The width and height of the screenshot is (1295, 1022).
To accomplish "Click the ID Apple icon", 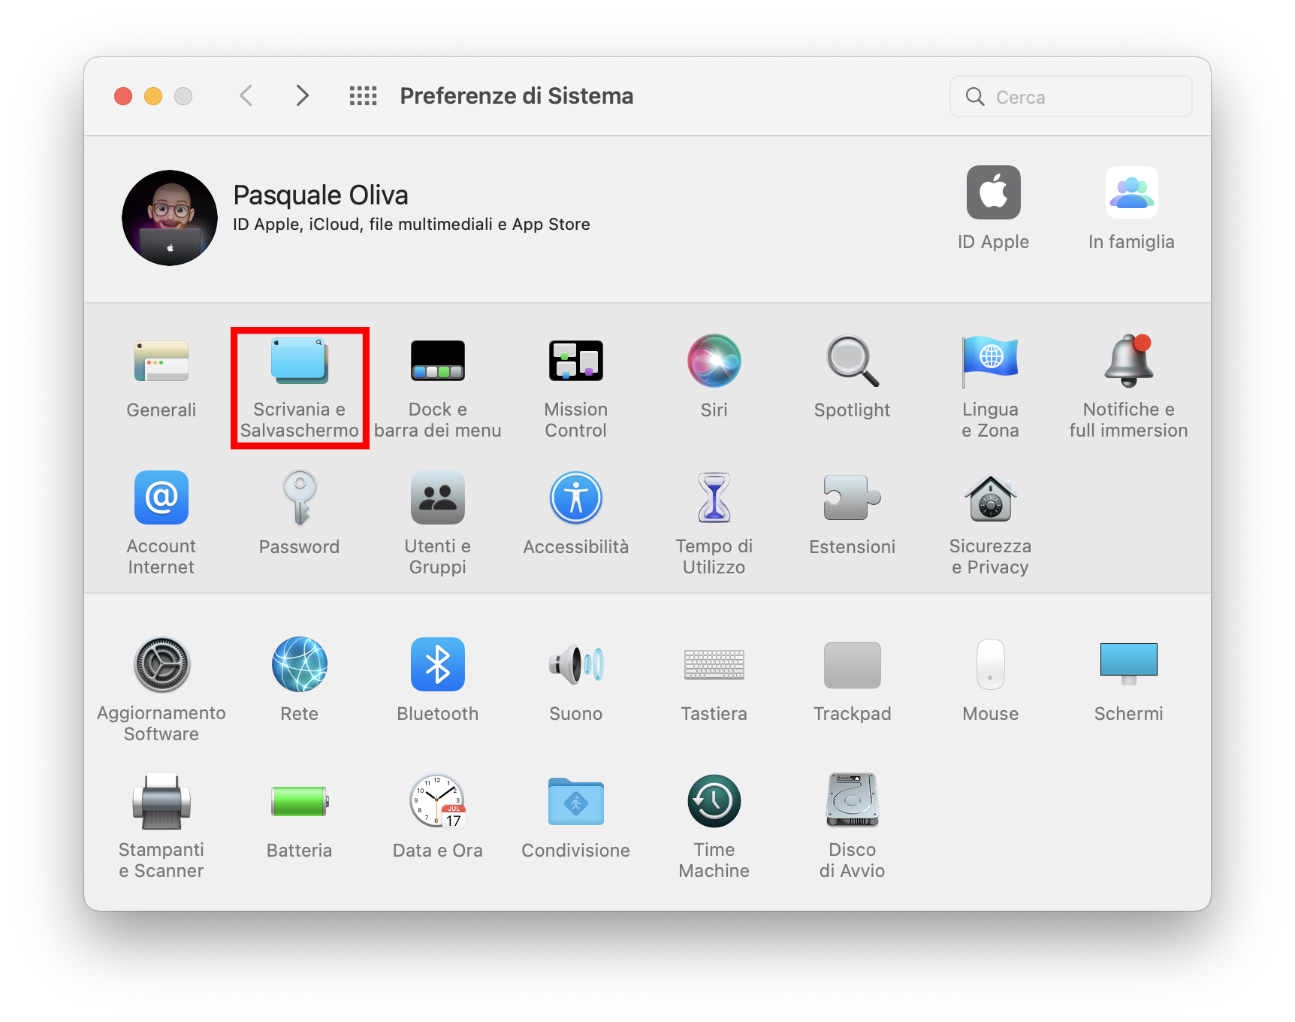I will (x=993, y=193).
